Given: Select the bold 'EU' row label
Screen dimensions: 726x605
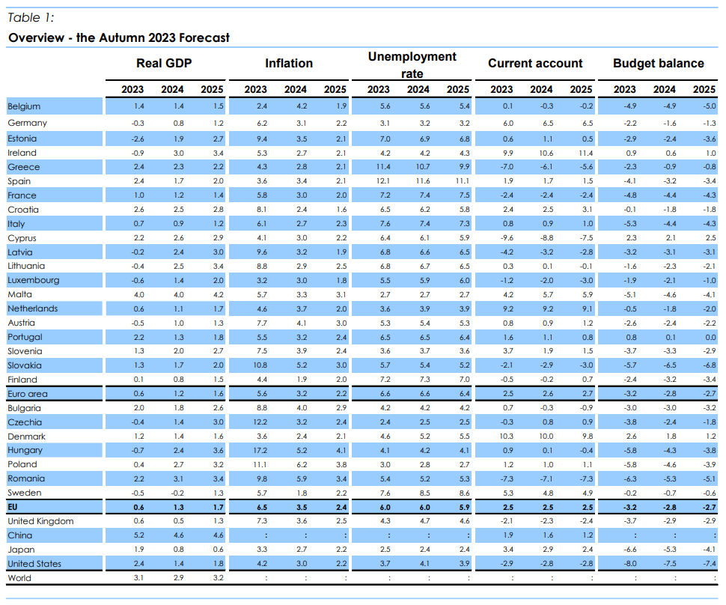Looking at the screenshot, I should [13, 507].
